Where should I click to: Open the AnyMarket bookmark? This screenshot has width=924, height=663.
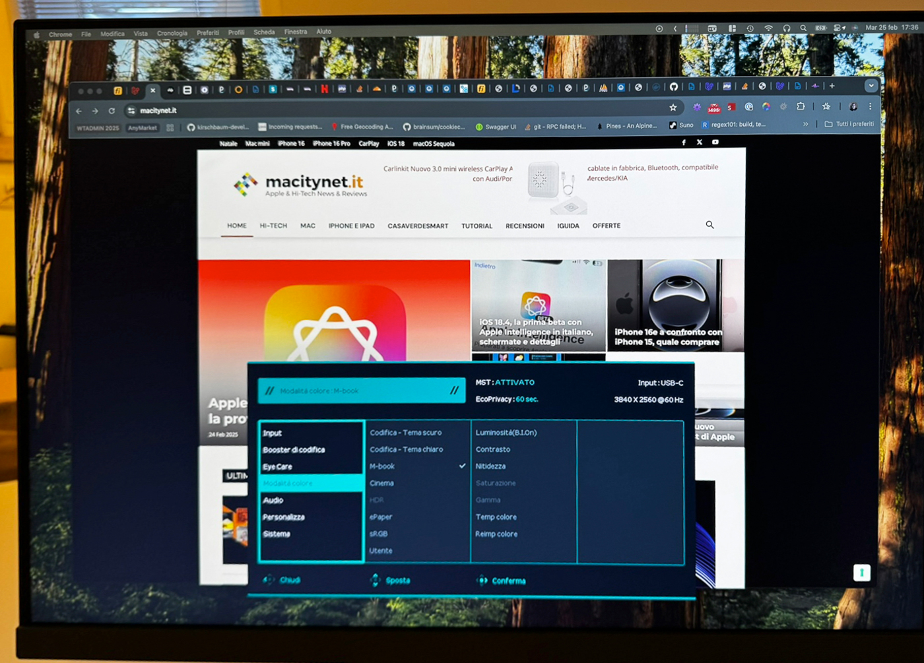point(143,128)
